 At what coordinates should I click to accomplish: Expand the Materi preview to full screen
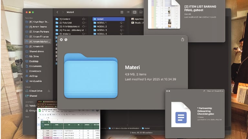(x=66, y=40)
